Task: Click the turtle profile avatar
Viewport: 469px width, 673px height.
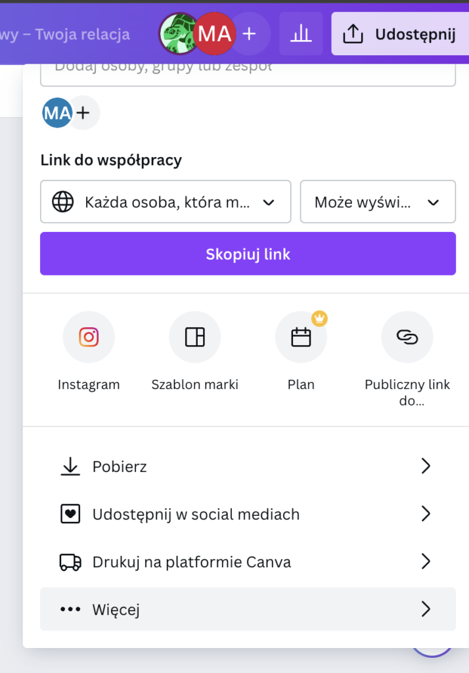Action: coord(178,34)
